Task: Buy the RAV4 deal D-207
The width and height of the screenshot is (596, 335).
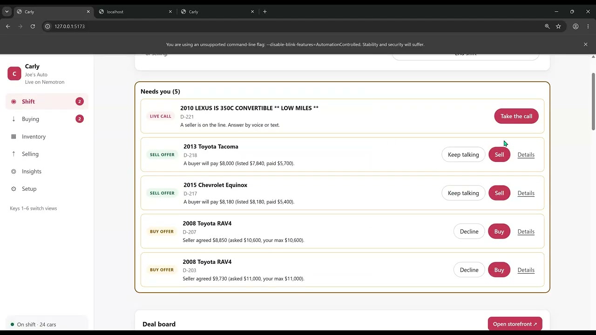Action: [x=499, y=231]
